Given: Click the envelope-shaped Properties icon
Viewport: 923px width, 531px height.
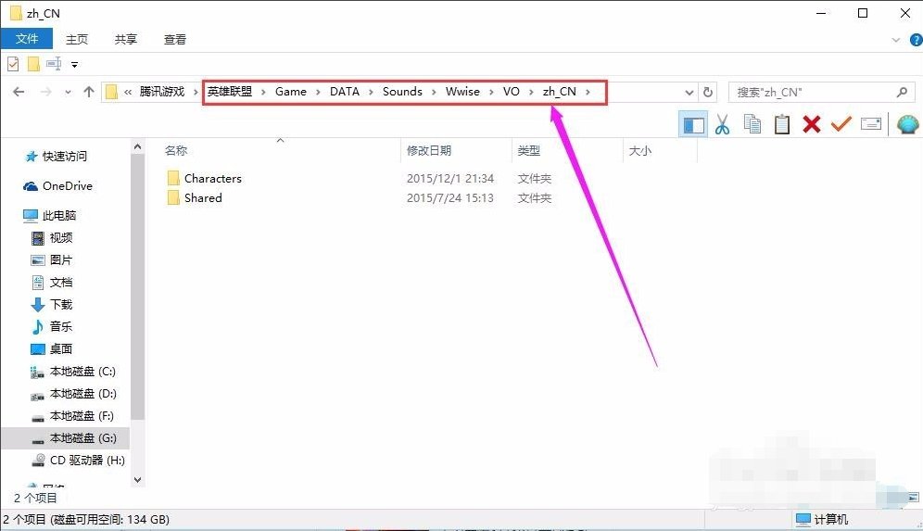Looking at the screenshot, I should pos(871,124).
